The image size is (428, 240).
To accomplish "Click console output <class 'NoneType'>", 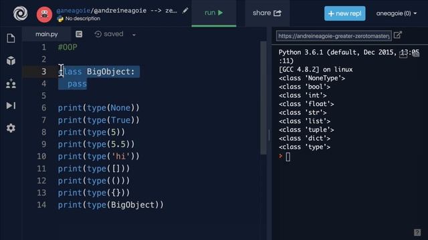I will click(312, 79).
